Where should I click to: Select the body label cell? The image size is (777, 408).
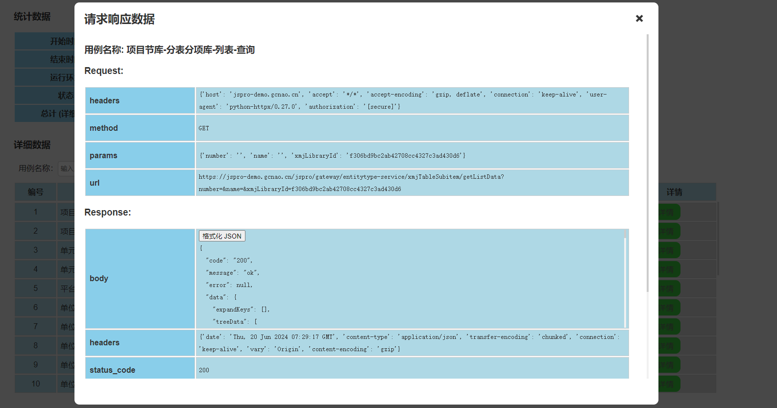[140, 278]
